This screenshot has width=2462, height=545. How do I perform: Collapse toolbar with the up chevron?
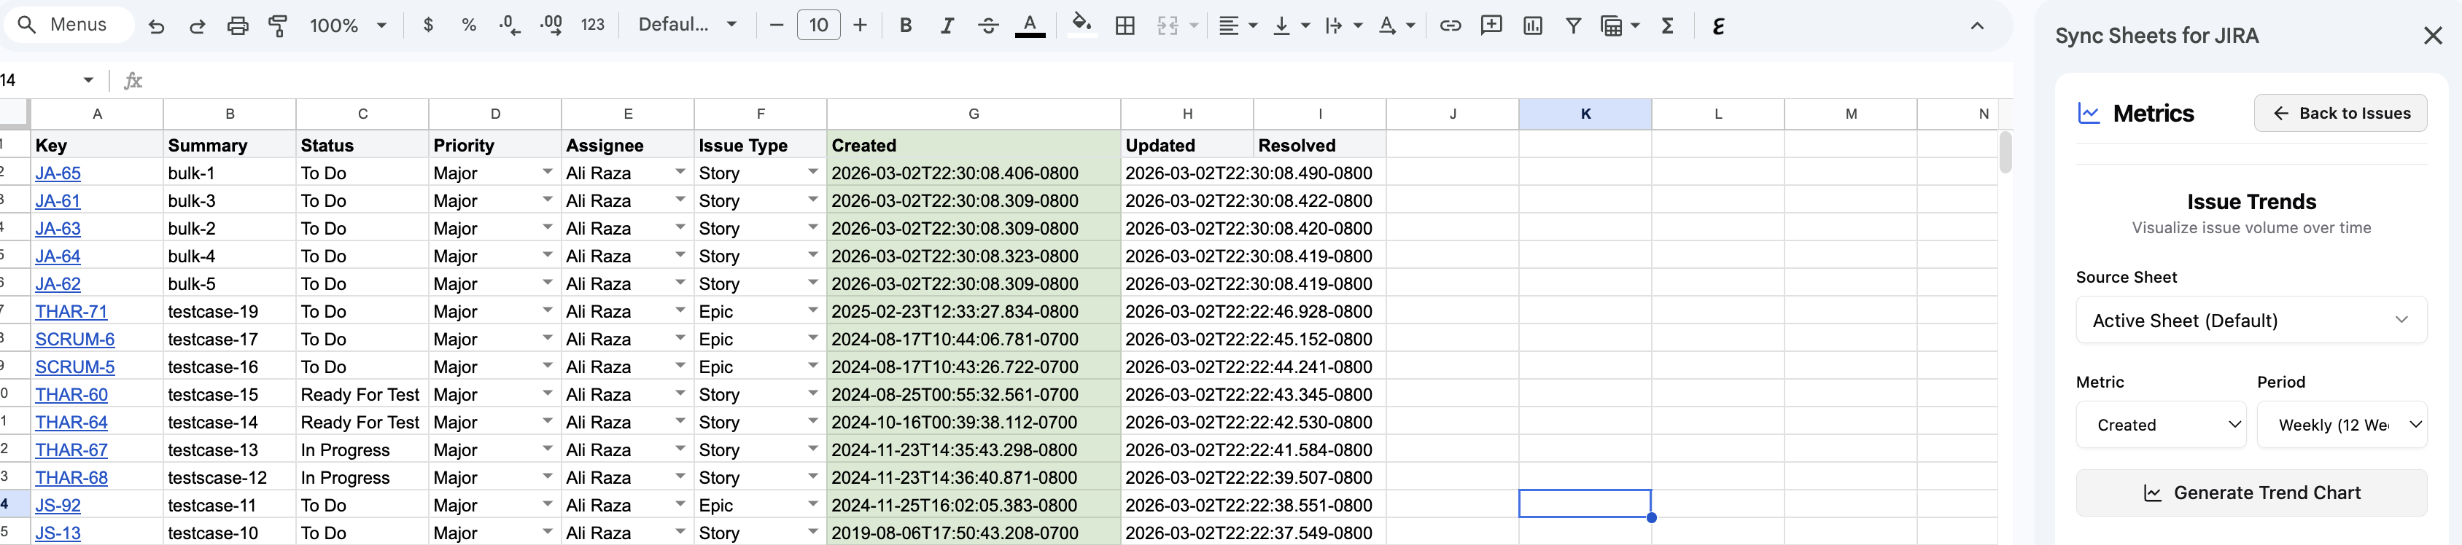[1976, 26]
